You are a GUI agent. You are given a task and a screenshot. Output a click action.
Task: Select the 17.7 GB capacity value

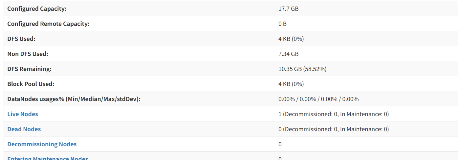pos(288,9)
